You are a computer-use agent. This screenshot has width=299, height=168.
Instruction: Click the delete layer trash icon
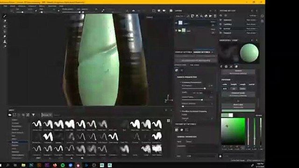coord(215,16)
